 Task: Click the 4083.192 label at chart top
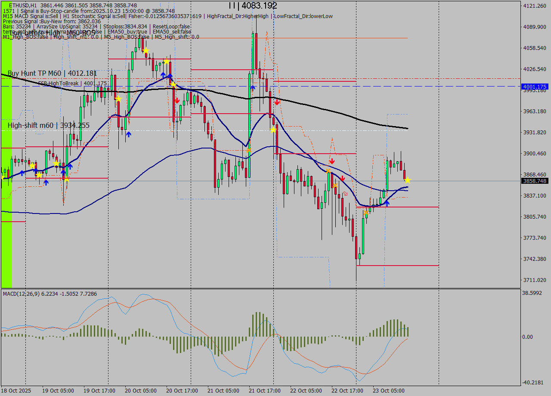click(253, 6)
